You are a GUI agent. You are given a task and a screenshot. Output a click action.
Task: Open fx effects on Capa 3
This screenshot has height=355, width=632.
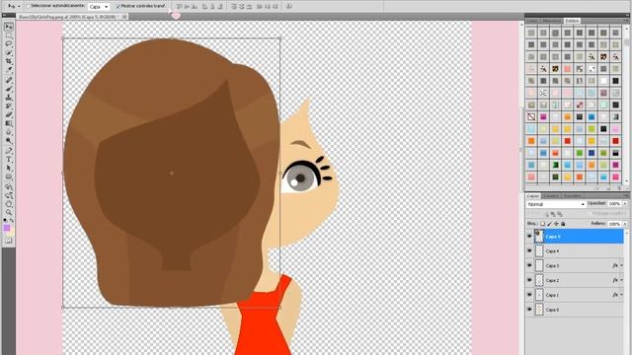[615, 265]
